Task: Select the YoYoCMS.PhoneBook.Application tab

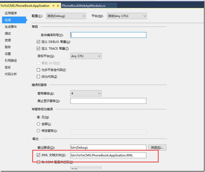Action: point(25,6)
